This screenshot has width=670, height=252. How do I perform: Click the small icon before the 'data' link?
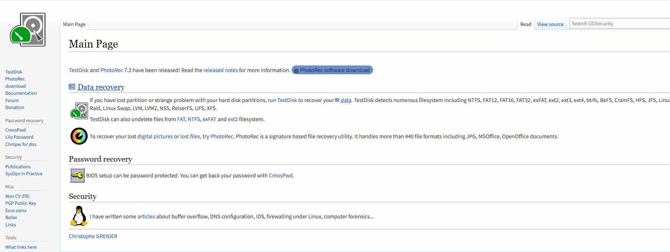pos(337,100)
